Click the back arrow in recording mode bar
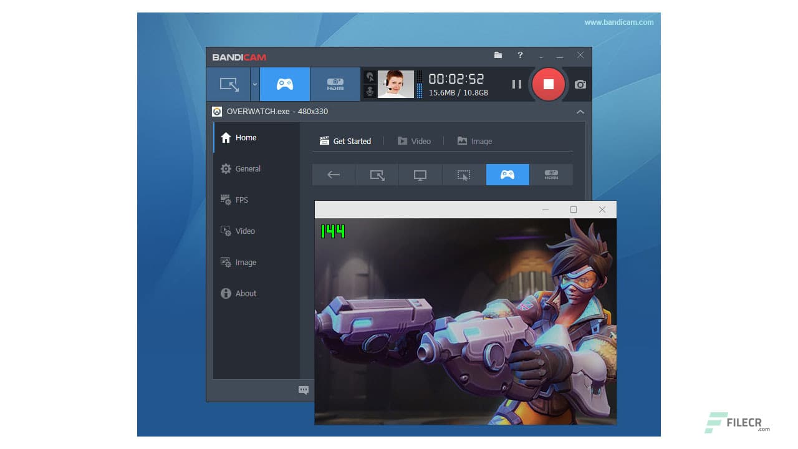Viewport: 798px width, 449px height. point(334,175)
